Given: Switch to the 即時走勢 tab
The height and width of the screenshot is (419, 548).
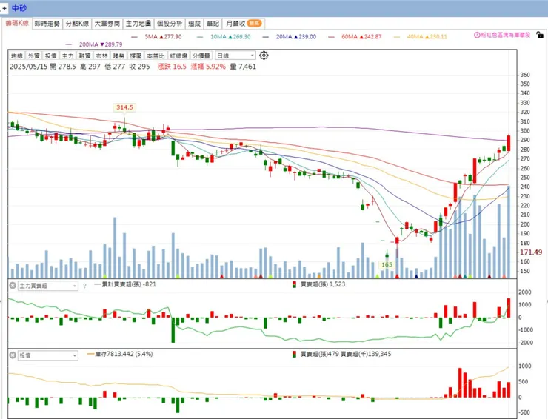Looking at the screenshot, I should 47,24.
